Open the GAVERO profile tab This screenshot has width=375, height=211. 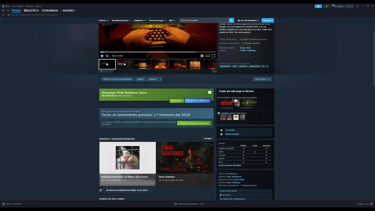point(68,11)
